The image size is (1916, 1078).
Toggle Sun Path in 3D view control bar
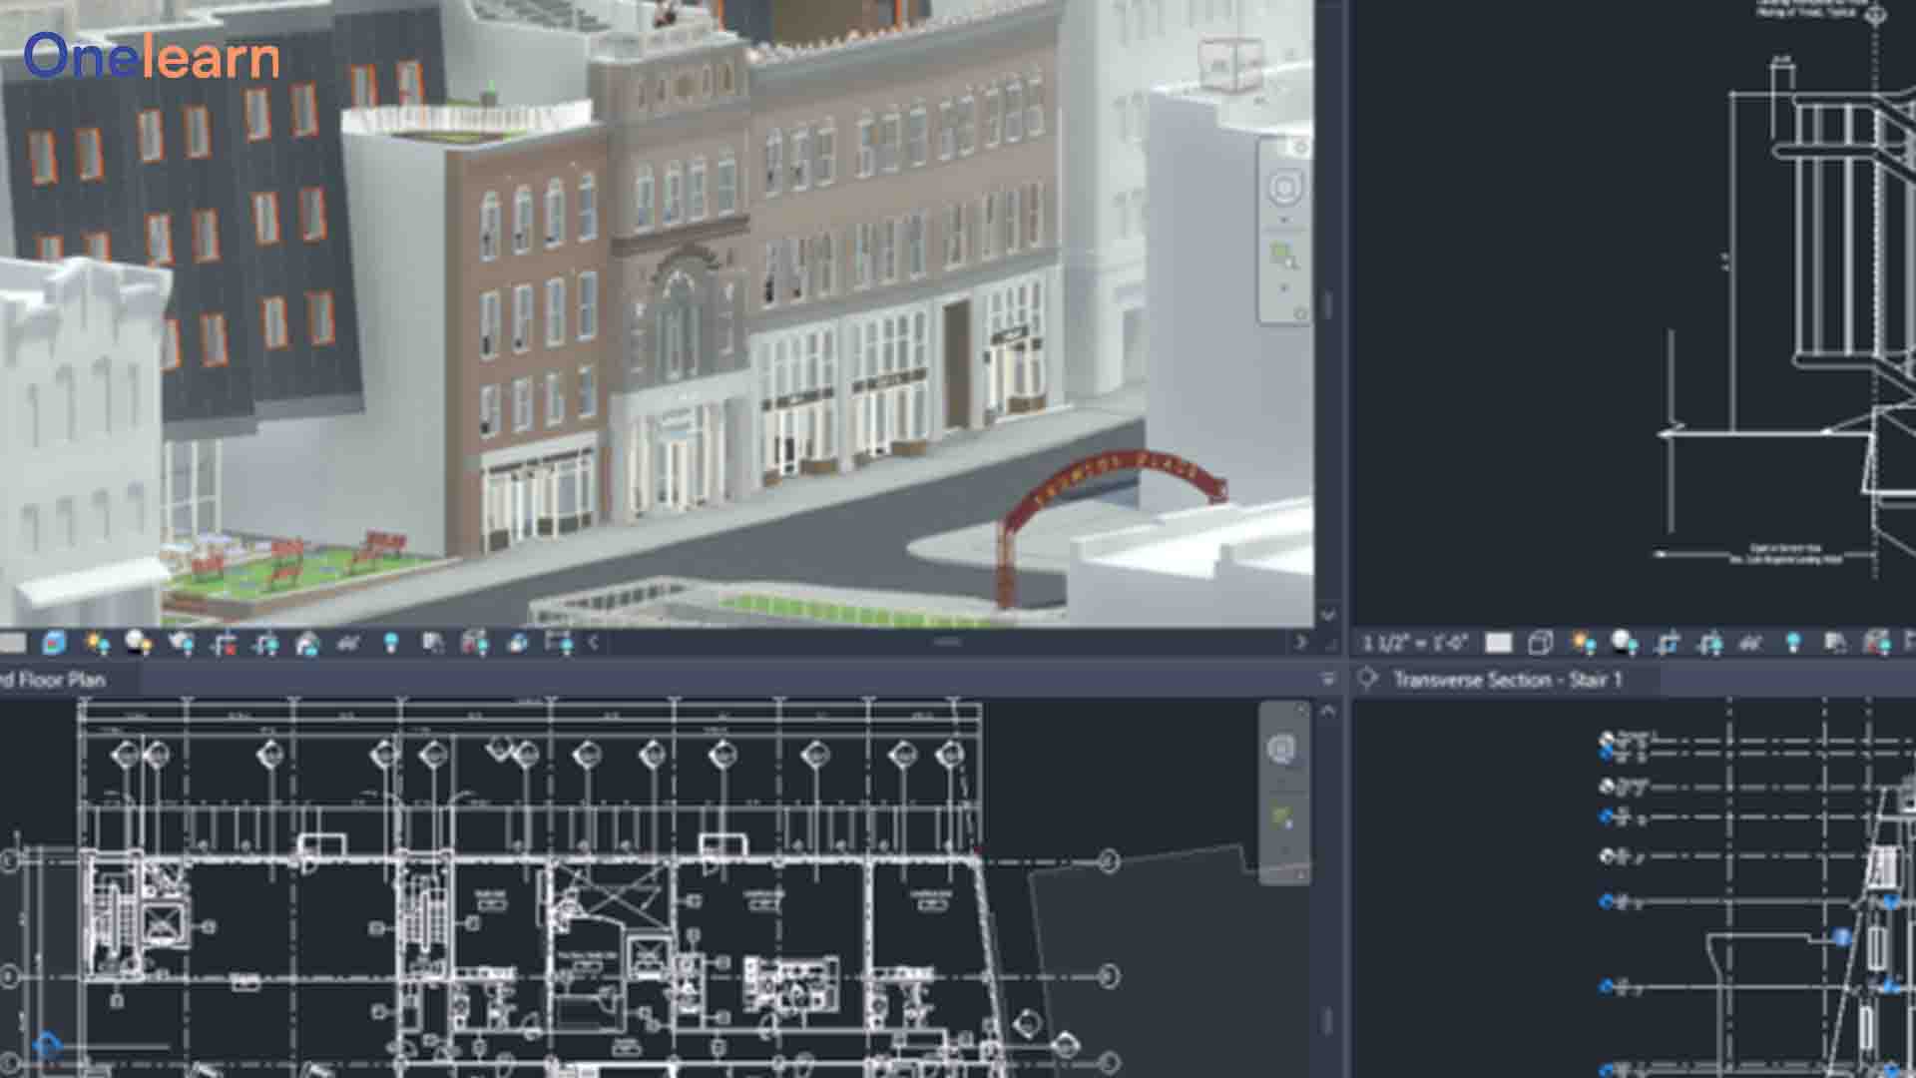97,643
